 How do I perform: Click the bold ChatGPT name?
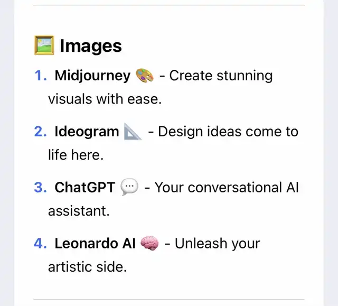[84, 187]
